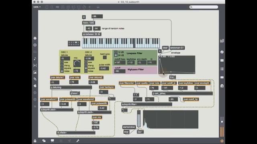Select OSC 2 saw waveform
This screenshot has width=257, height=144.
pyautogui.click(x=86, y=62)
